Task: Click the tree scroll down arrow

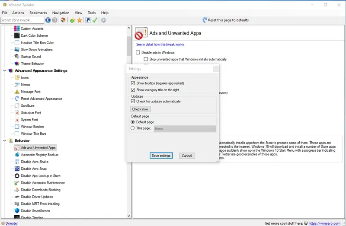Action: pos(129,216)
